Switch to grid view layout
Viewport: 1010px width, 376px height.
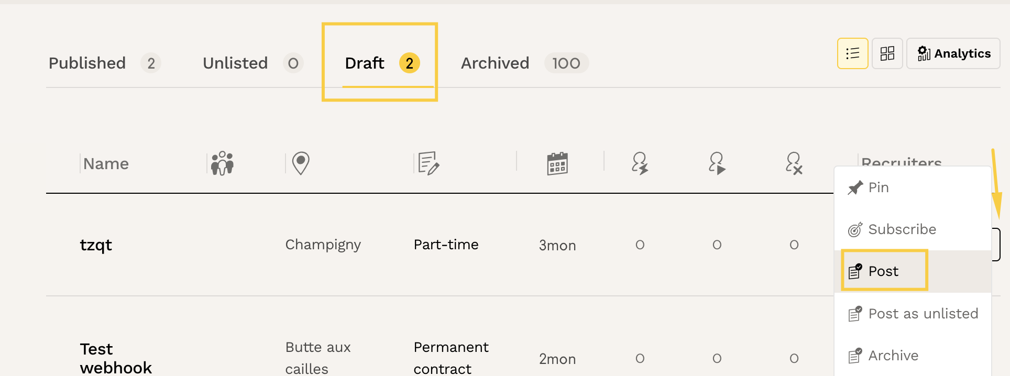coord(887,53)
